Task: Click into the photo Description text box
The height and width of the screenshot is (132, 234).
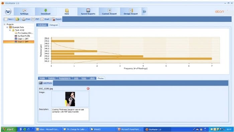Action: pos(70,114)
